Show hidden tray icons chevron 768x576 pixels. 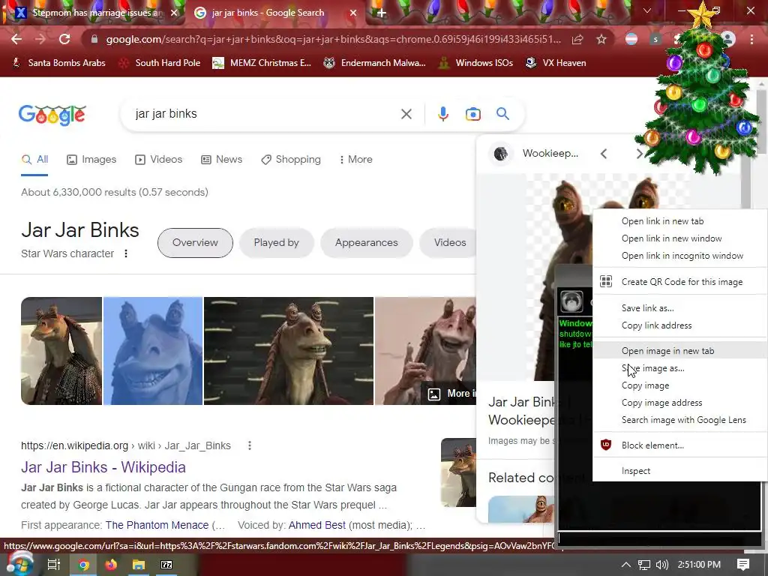tap(626, 565)
